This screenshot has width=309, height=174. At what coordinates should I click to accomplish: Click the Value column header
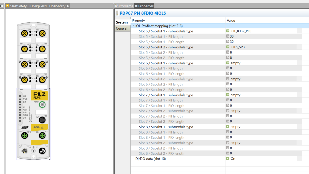264,21
